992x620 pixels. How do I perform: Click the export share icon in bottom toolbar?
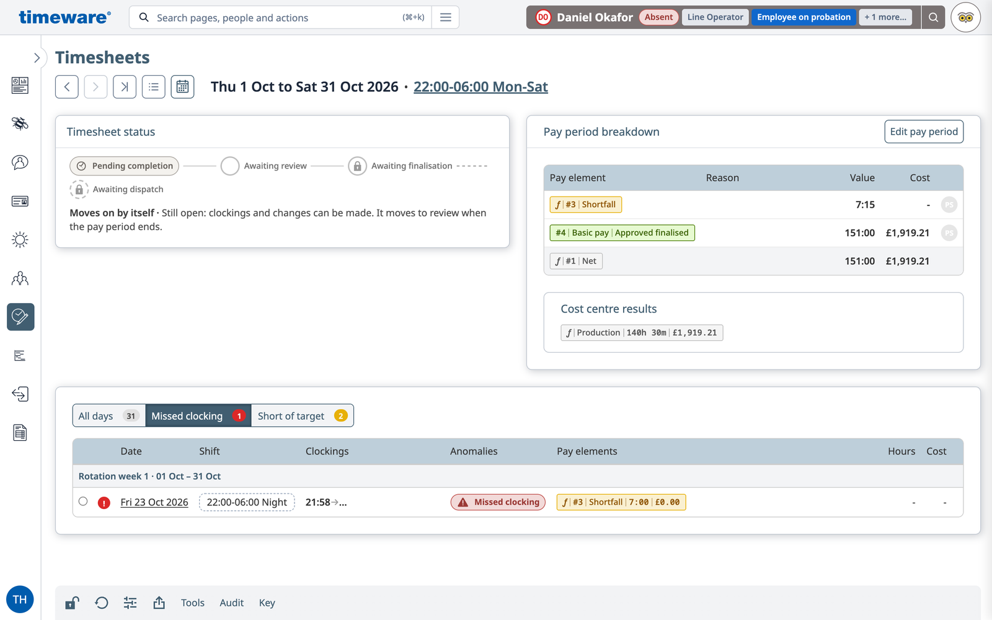click(159, 603)
